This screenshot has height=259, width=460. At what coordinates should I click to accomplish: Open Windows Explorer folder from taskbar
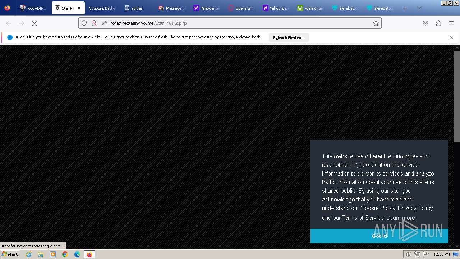pyautogui.click(x=41, y=254)
